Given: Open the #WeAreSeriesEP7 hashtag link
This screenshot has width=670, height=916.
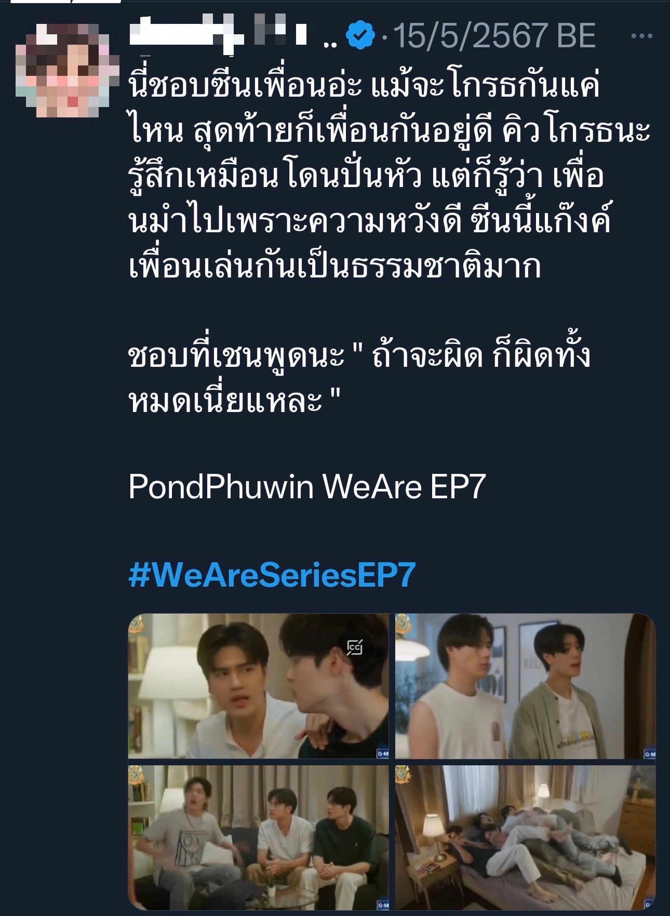Looking at the screenshot, I should click(x=272, y=575).
